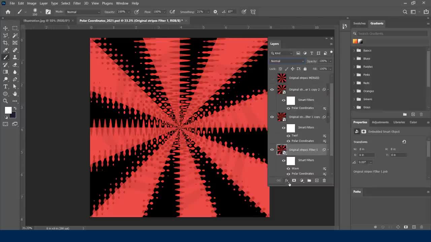This screenshot has width=431, height=242.
Task: Select the Dodge tool
Action: (x=5, y=79)
